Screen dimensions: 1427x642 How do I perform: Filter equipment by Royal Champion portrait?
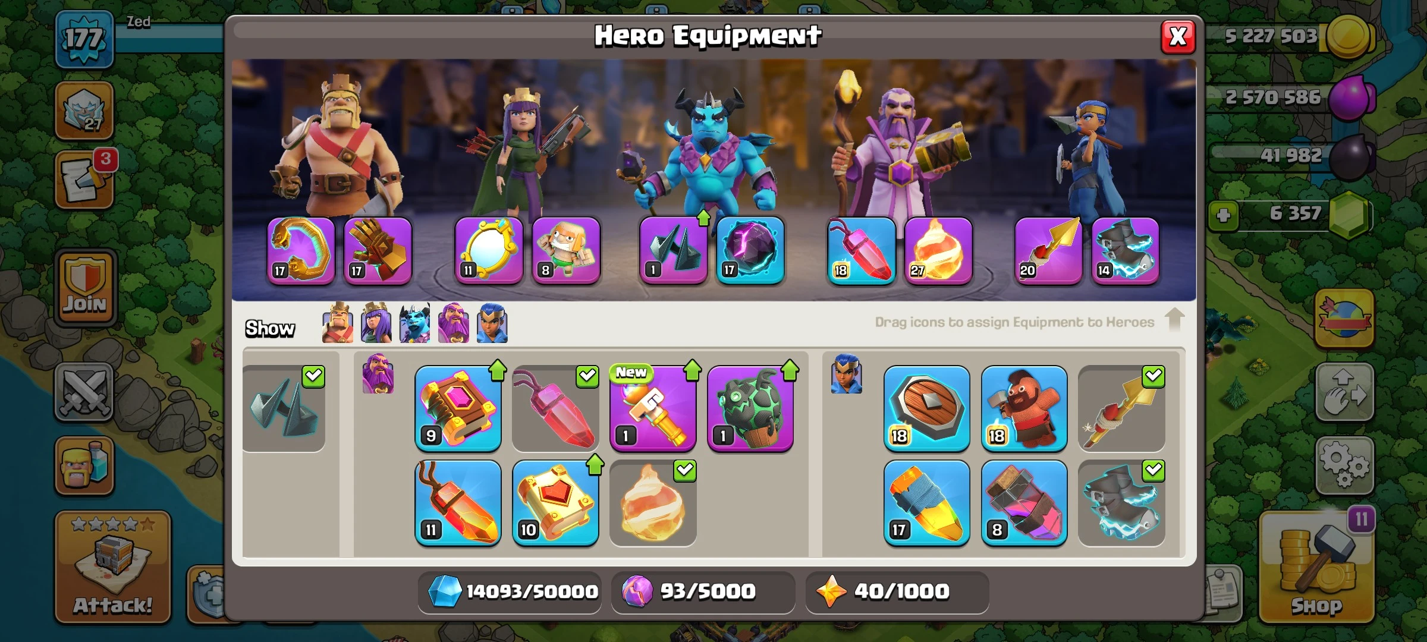pos(492,323)
